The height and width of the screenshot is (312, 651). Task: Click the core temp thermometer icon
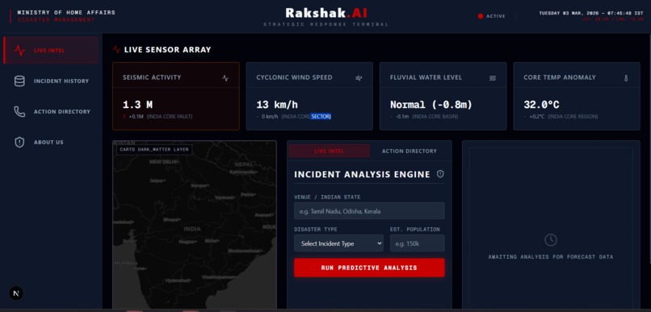tap(626, 78)
